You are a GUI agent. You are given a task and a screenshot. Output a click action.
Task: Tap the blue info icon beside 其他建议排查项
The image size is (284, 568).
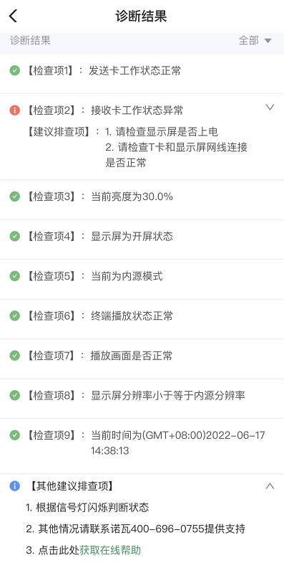(x=15, y=486)
